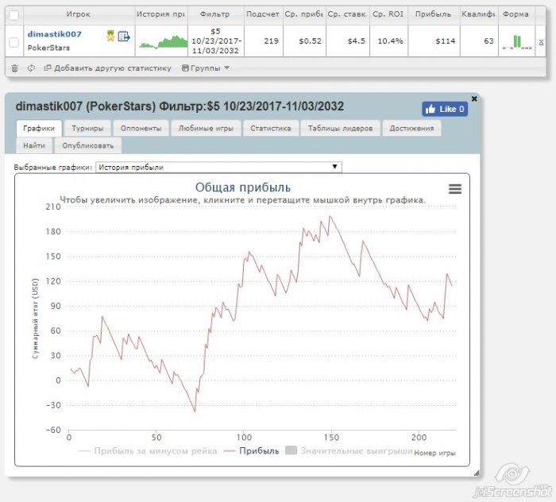Expand the Группы dropdown menu
The height and width of the screenshot is (502, 556).
click(206, 68)
